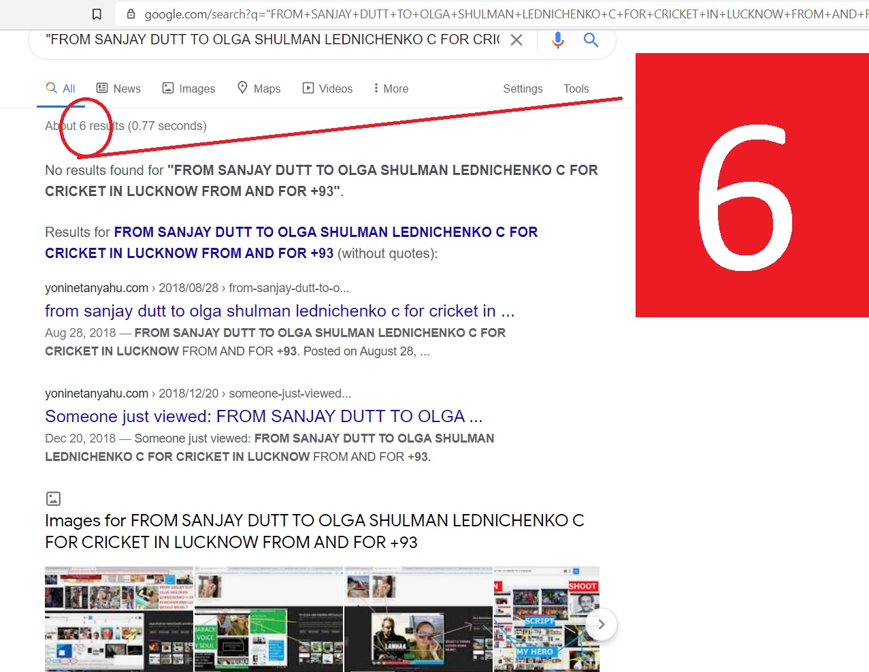Click the bookmark icon in address bar
869x672 pixels.
[97, 14]
